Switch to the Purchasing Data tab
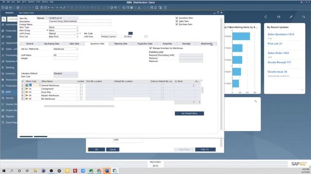Screen dimensions: 311x174 point(52,43)
